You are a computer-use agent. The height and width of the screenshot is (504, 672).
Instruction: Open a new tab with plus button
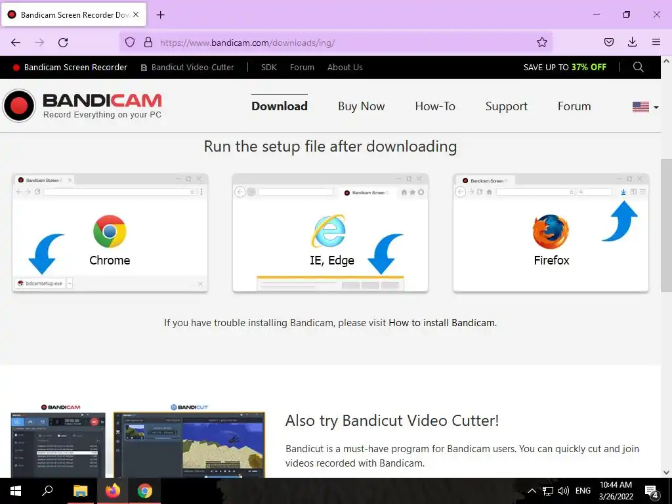(x=160, y=15)
